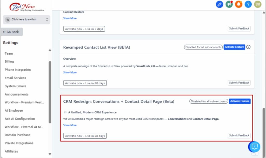
Task: Click the Go Back button
Action: pyautogui.click(x=11, y=32)
